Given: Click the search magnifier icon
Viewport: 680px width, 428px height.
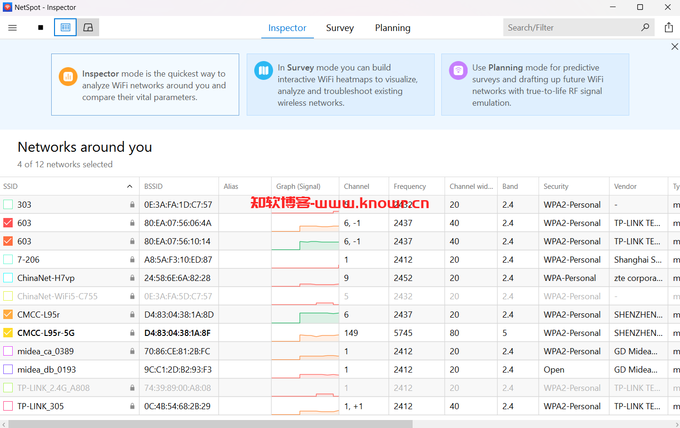Looking at the screenshot, I should coord(645,27).
